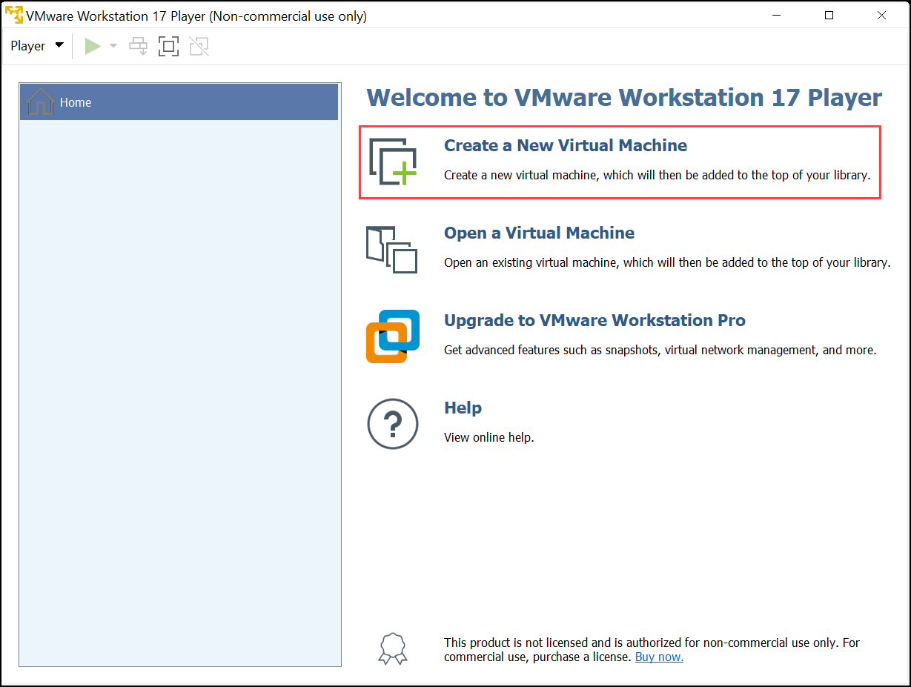The width and height of the screenshot is (911, 687).
Task: Click the Send Ctrl+Alt+Del toolbar icon
Action: click(x=139, y=47)
